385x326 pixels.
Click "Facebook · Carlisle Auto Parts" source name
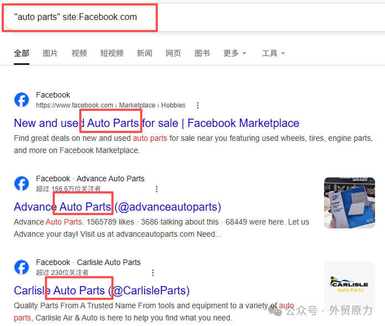coord(88,262)
